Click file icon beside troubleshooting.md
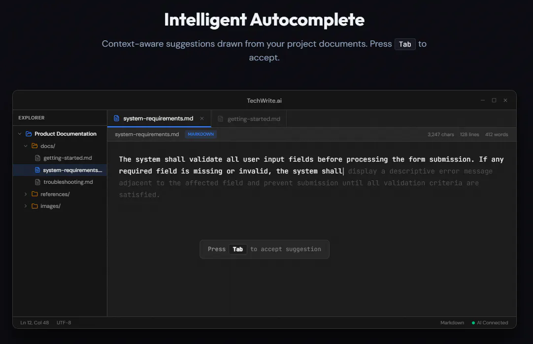Image resolution: width=533 pixels, height=344 pixels. [x=38, y=182]
